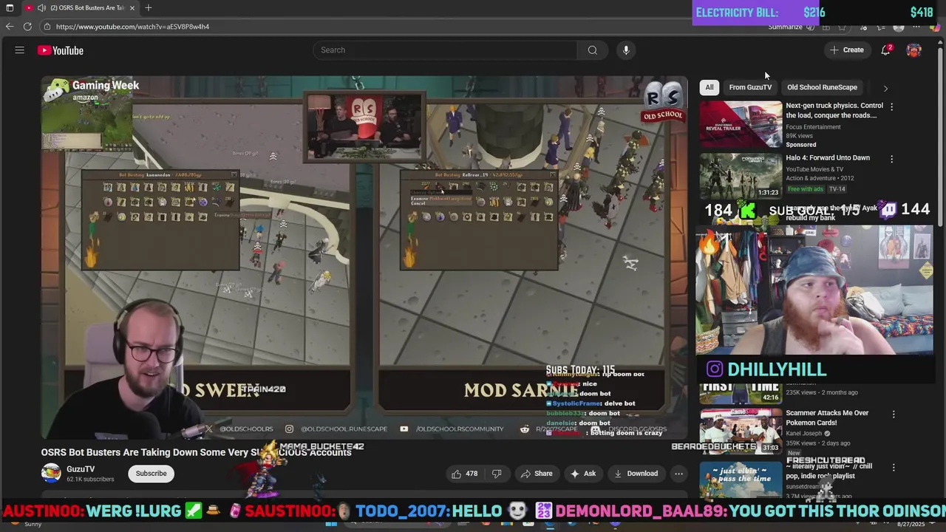Focus the YouTube search field
Image resolution: width=946 pixels, height=532 pixels.
pos(446,50)
